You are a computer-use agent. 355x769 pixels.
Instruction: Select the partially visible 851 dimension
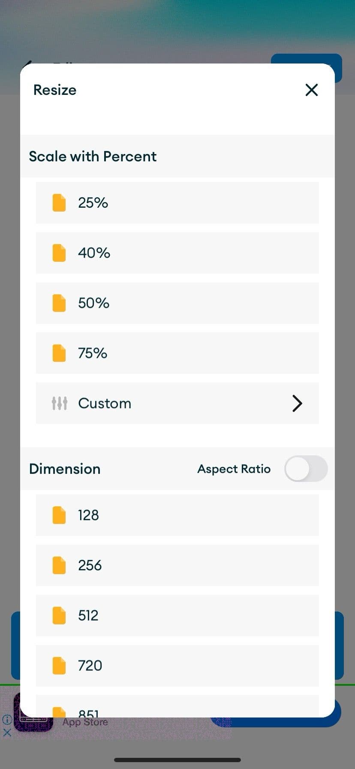point(177,708)
